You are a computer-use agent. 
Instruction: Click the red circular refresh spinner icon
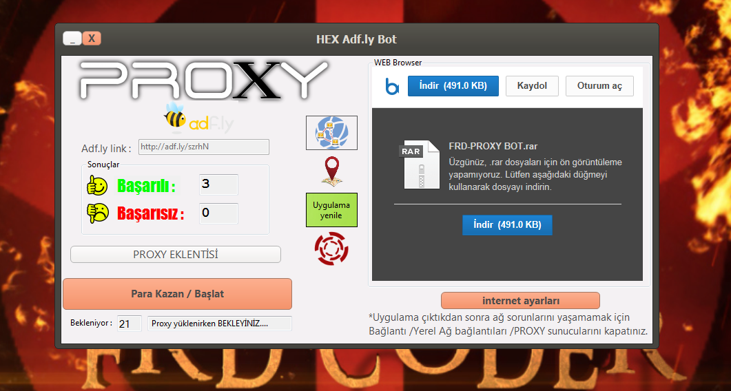(x=331, y=249)
